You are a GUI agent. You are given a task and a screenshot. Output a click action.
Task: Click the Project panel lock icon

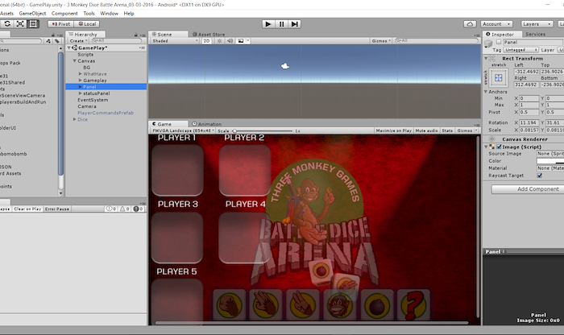click(53, 35)
